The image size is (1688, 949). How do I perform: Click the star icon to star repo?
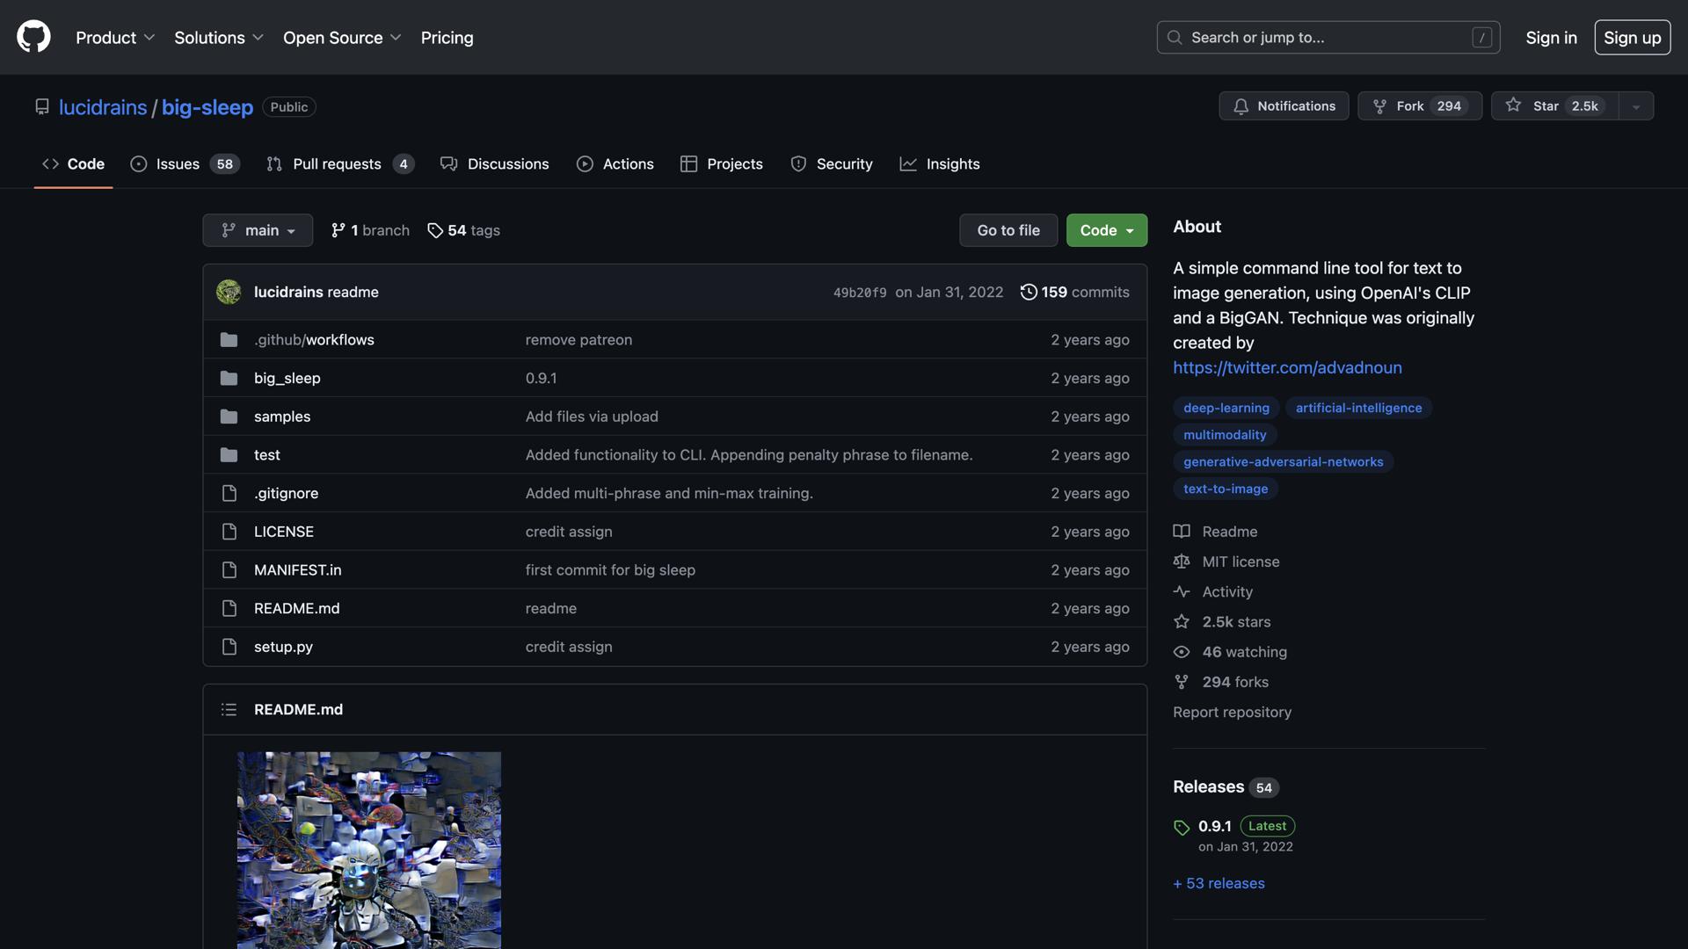pos(1513,105)
